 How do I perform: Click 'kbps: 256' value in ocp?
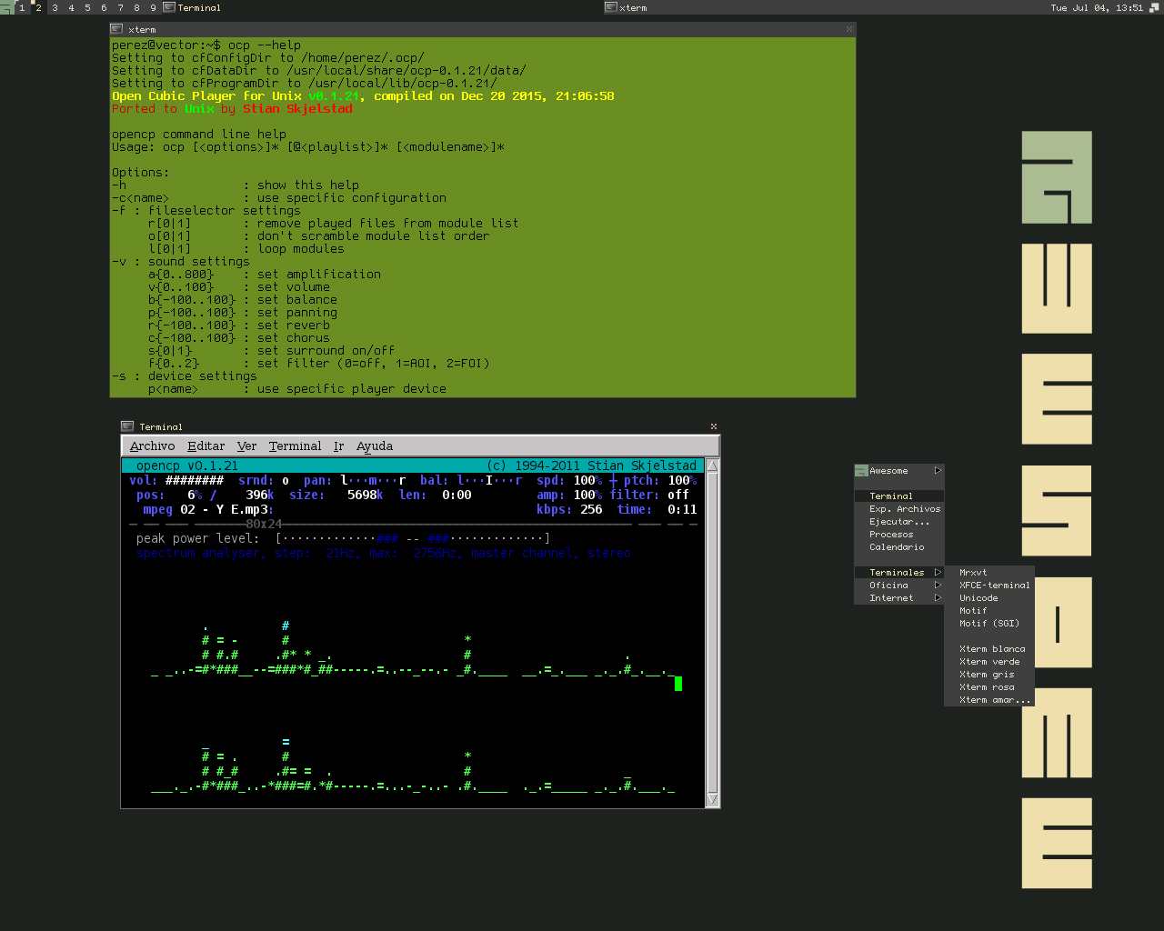(569, 509)
